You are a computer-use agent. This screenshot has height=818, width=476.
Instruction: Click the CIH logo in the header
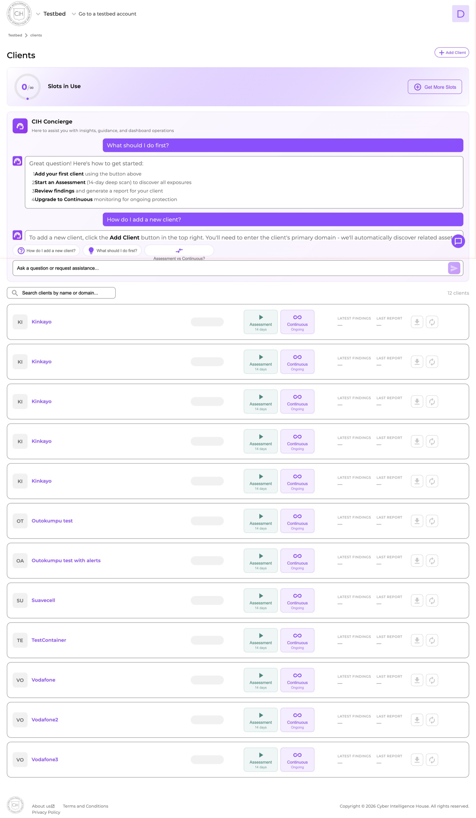(x=19, y=14)
